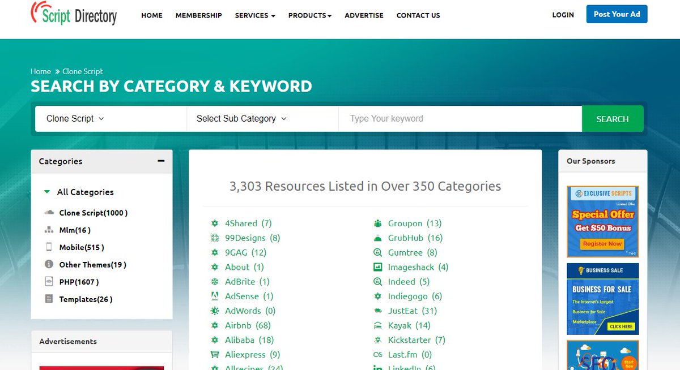Click the gear icon beside 9GAG
Screen dimensions: 680x370
pos(215,253)
